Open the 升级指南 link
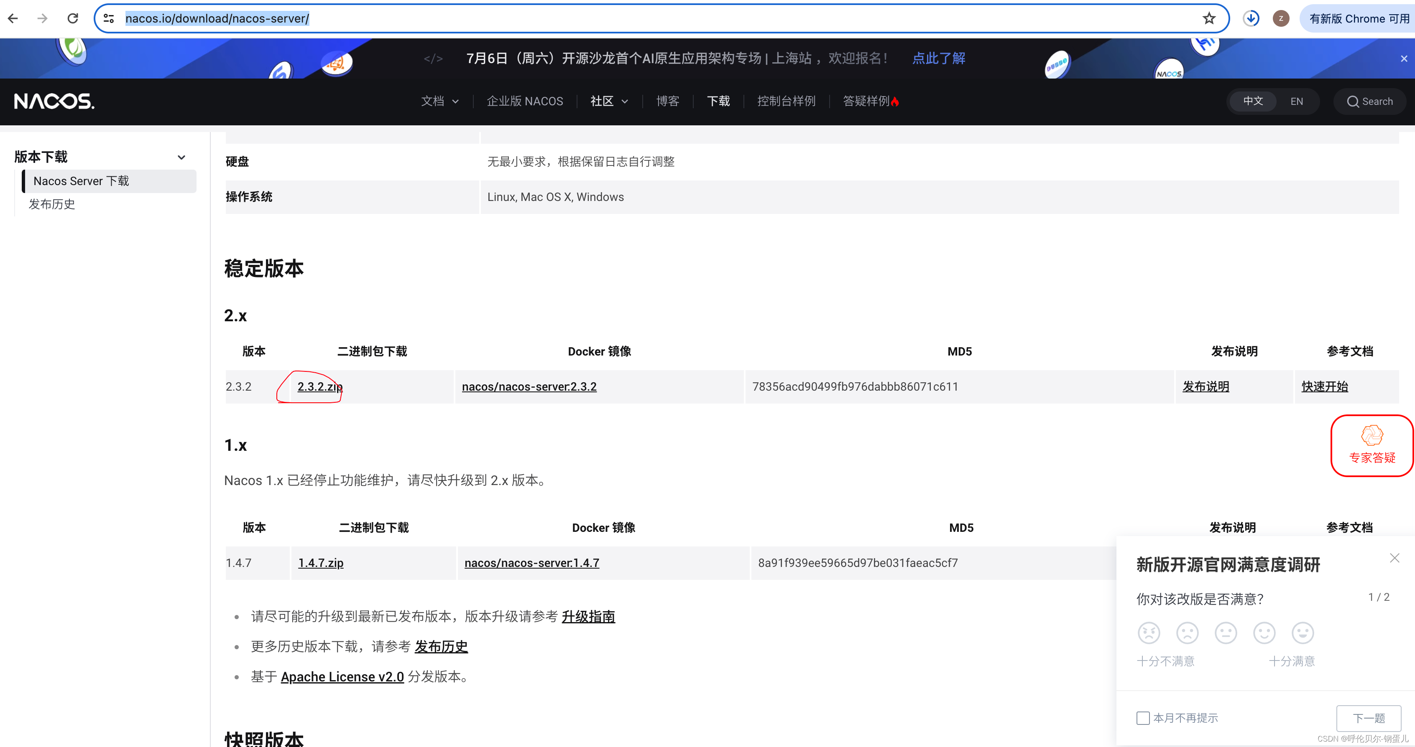 (x=588, y=616)
